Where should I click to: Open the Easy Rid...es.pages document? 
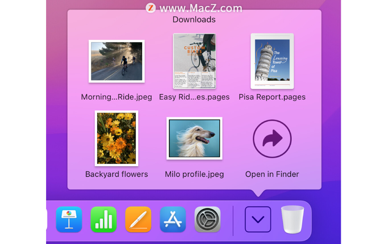pyautogui.click(x=194, y=61)
